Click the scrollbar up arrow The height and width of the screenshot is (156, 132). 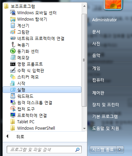point(84,6)
